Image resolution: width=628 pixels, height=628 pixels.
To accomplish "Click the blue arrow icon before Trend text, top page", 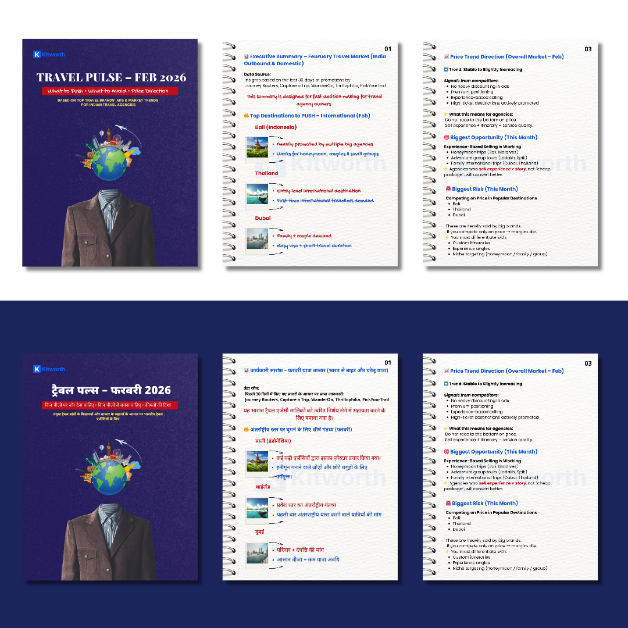I will (446, 70).
